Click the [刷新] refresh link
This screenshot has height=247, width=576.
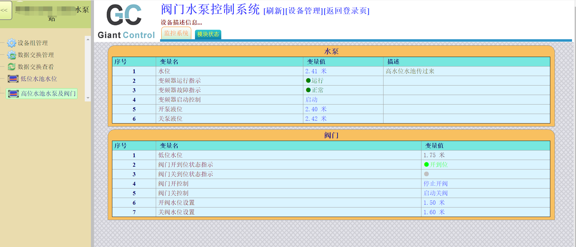click(274, 11)
